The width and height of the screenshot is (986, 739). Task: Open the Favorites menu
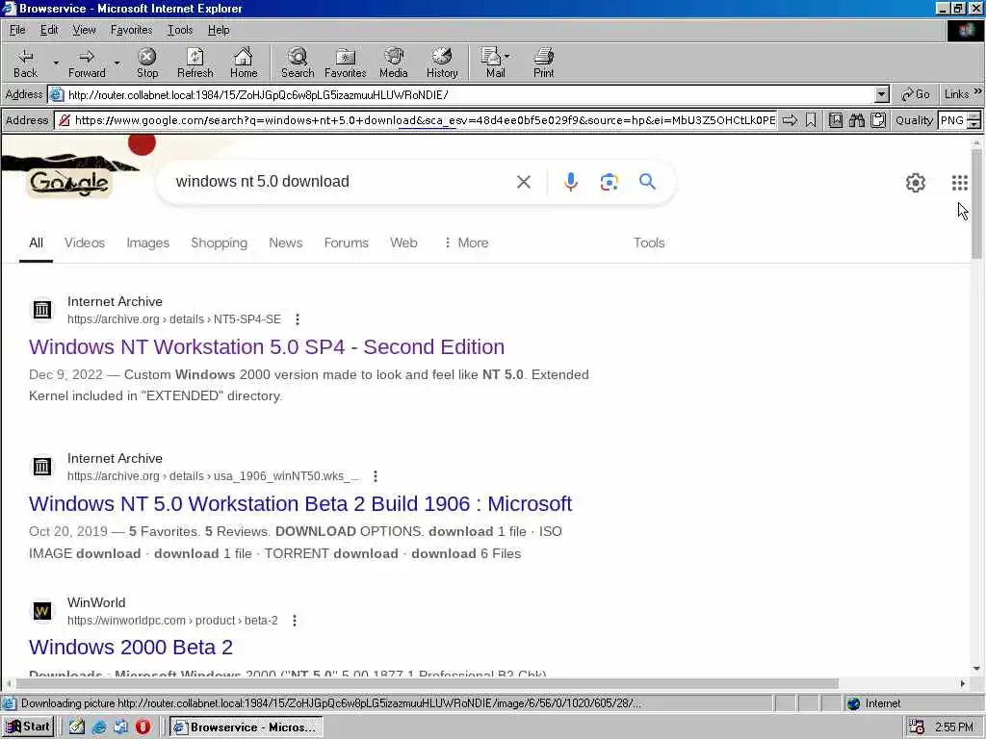(x=131, y=30)
